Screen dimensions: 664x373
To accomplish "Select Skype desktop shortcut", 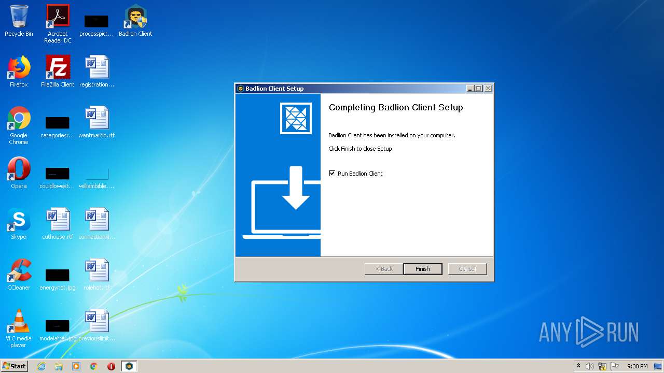I will [19, 224].
